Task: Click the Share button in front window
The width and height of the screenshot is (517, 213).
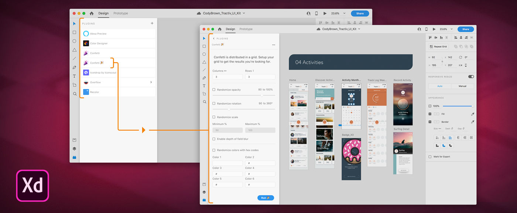Action: coord(465,29)
